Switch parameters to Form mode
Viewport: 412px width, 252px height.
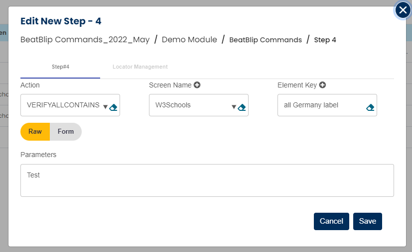tap(65, 132)
